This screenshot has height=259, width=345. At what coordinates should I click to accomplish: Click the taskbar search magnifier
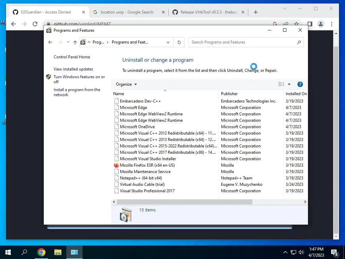coord(24,252)
